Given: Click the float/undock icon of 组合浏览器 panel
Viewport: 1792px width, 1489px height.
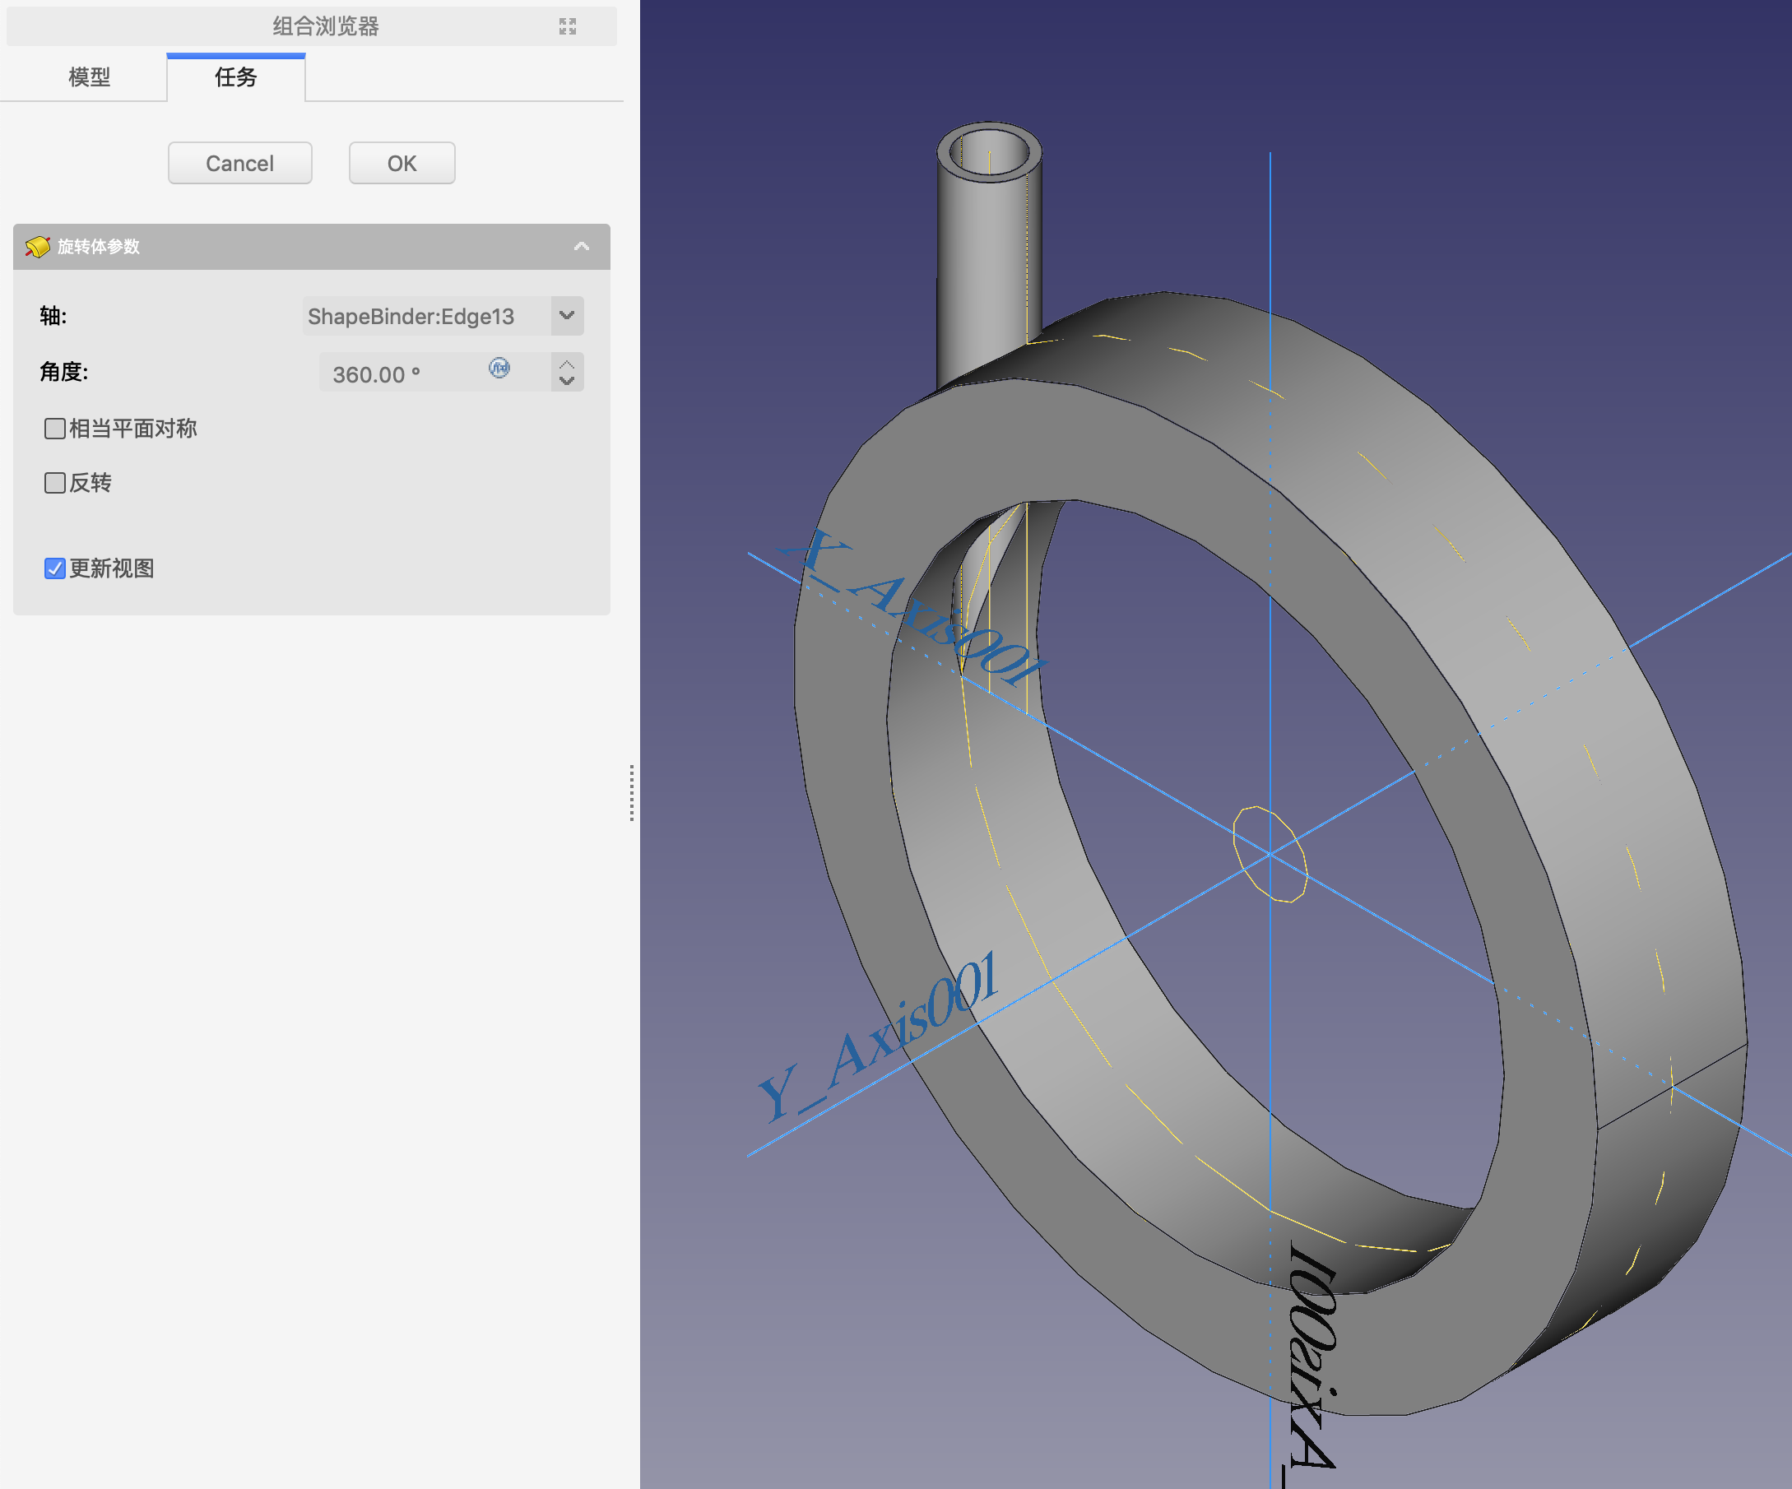Looking at the screenshot, I should point(568,26).
